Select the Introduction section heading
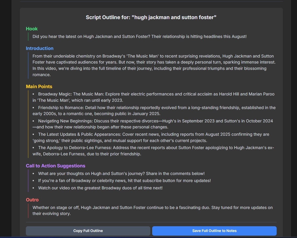297x238 pixels. coord(40,48)
